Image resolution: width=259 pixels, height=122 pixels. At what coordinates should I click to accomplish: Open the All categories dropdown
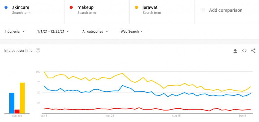tap(95, 32)
